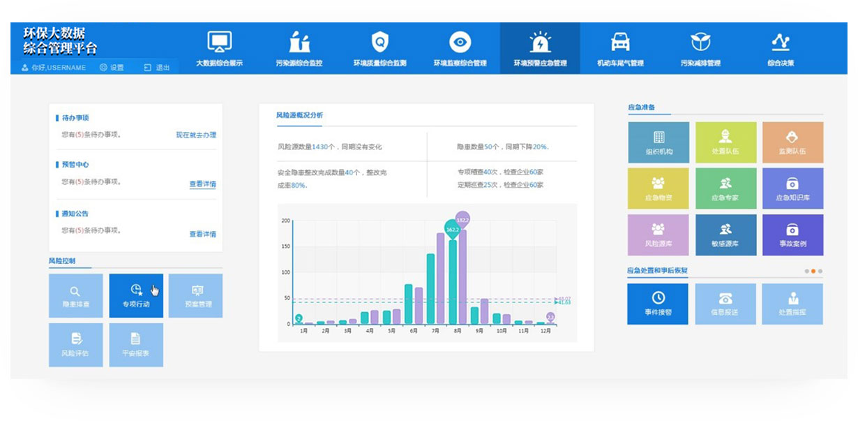This screenshot has height=421, width=858.
Task: Open 大数据综合展示 monitor icon
Action: (x=219, y=42)
